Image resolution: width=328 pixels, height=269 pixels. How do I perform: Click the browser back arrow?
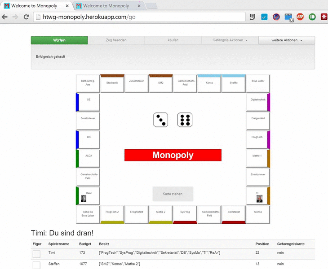(4, 17)
